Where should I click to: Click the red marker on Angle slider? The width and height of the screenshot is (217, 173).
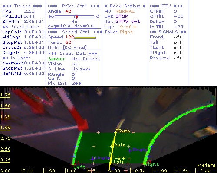[x=77, y=16]
